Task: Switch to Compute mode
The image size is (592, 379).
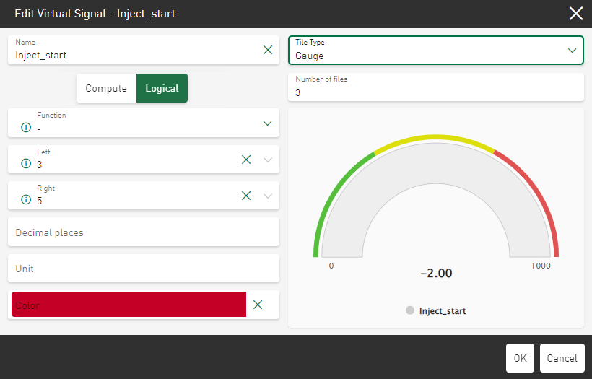Action: click(106, 88)
